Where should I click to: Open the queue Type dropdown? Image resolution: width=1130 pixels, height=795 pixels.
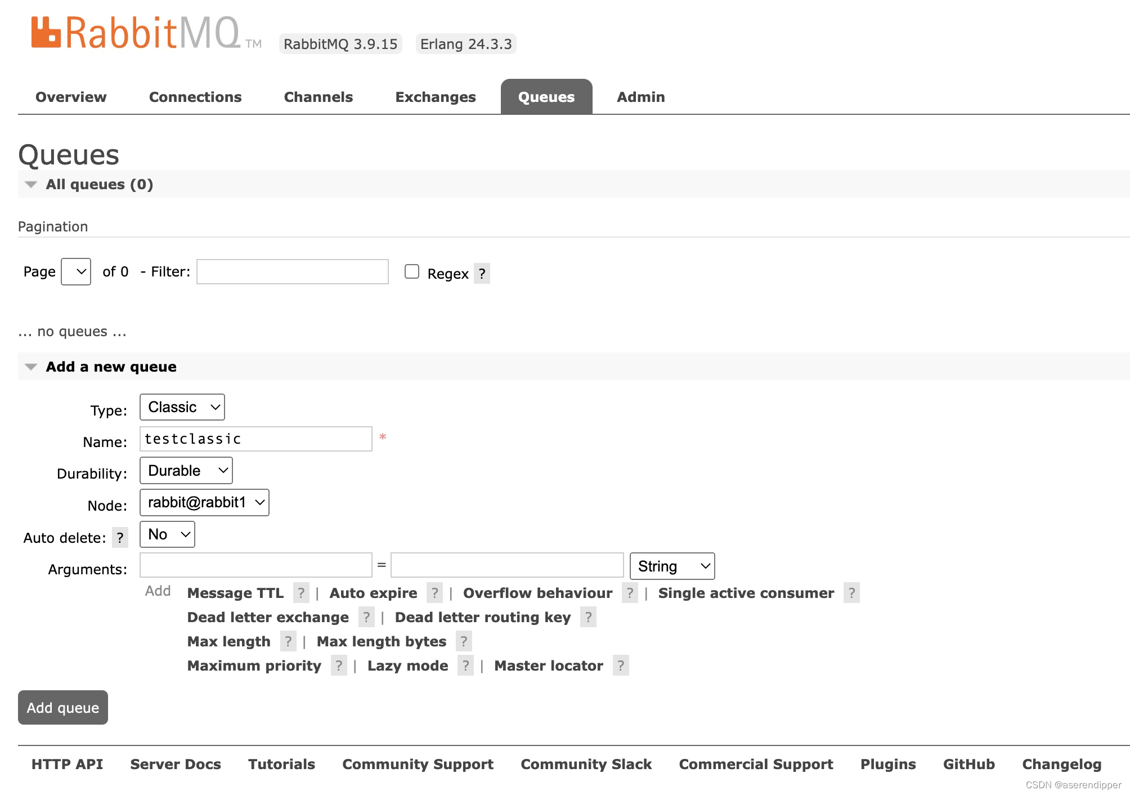182,407
